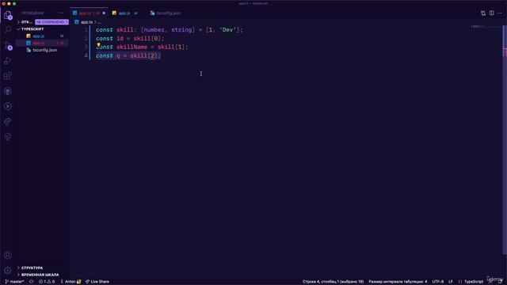Click code line 'const q = skill[2];'
507x285 pixels.
pyautogui.click(x=128, y=56)
